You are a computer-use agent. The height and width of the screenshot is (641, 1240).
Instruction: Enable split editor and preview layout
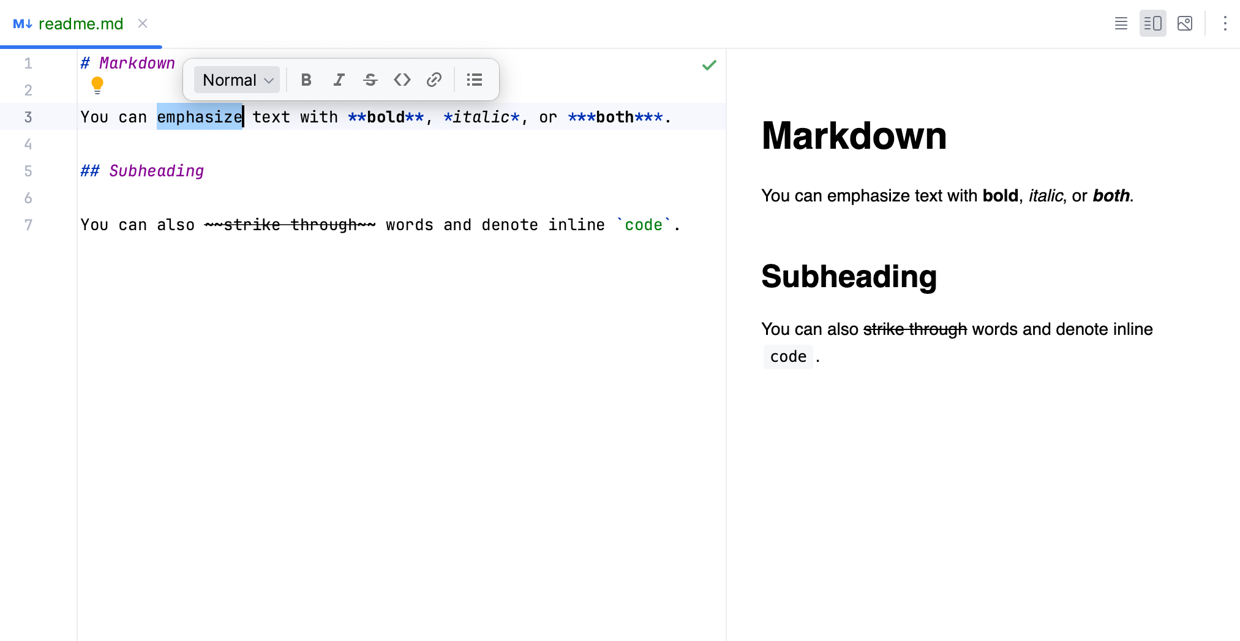[1152, 23]
